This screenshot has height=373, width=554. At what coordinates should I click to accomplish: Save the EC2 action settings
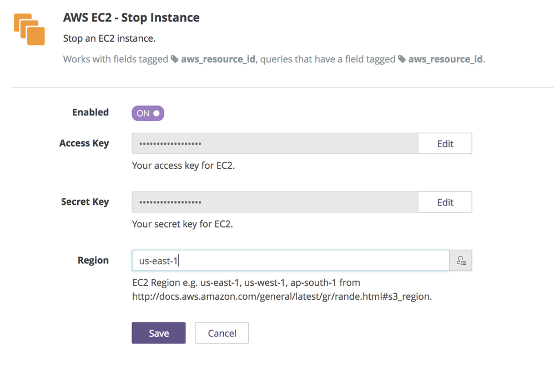click(159, 332)
